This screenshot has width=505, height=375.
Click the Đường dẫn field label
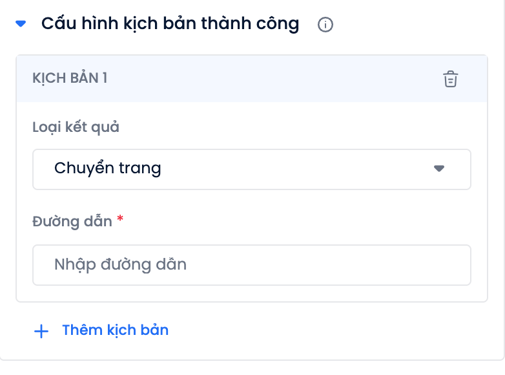coord(72,222)
